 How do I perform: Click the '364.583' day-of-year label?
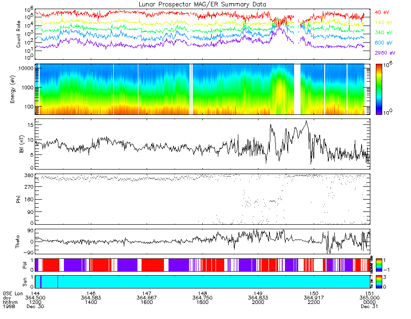click(x=91, y=298)
